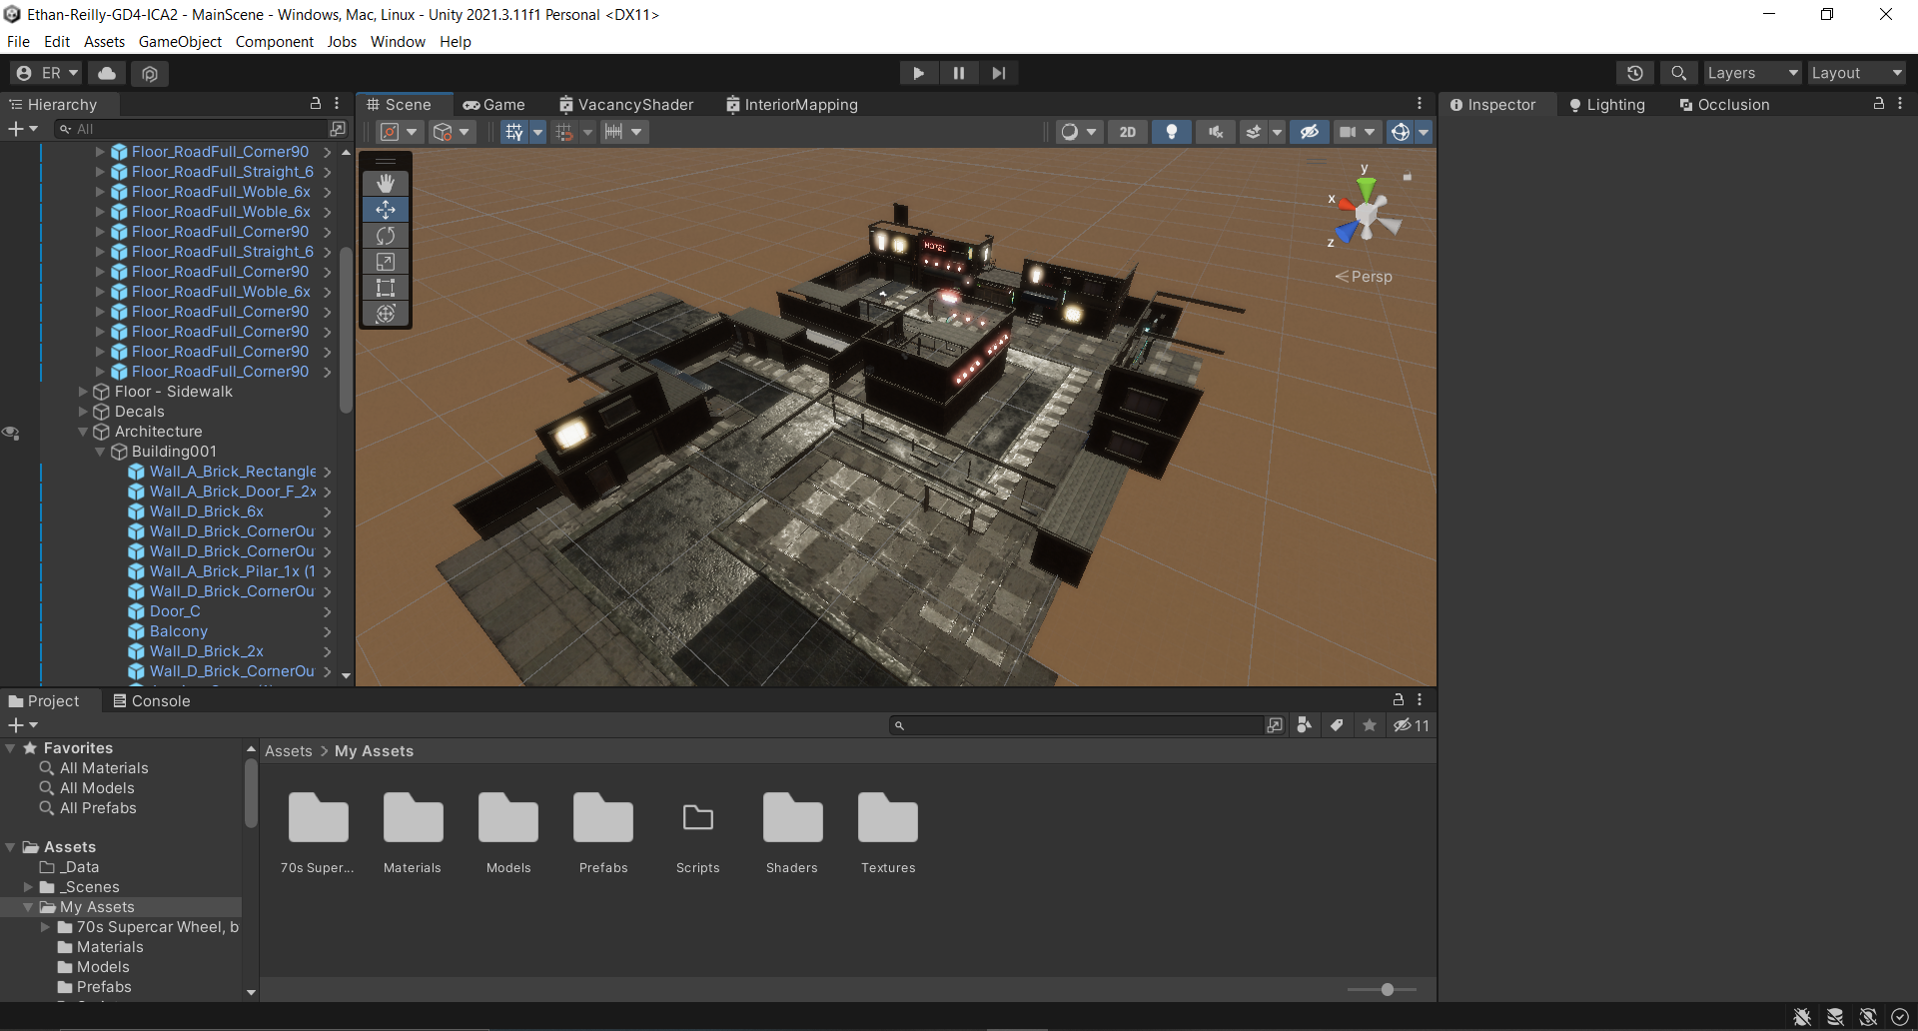Open Unity Cloud services icon

[107, 73]
